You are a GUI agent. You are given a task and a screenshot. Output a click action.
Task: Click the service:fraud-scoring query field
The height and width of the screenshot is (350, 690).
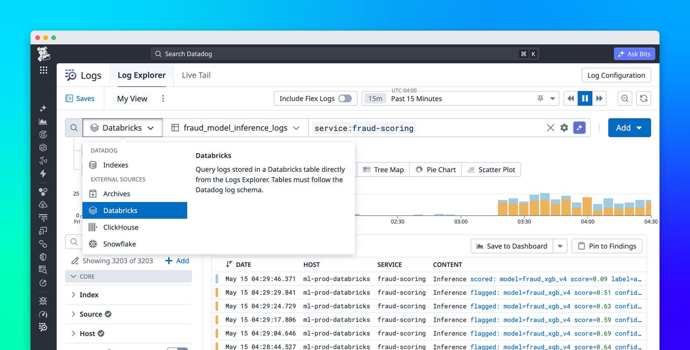point(427,128)
